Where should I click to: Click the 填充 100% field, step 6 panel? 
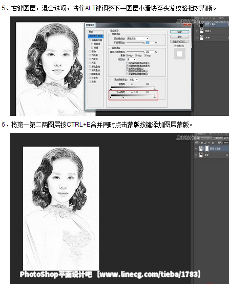click(x=226, y=143)
